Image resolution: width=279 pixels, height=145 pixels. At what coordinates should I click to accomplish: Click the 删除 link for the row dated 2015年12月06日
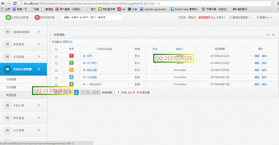click(264, 70)
